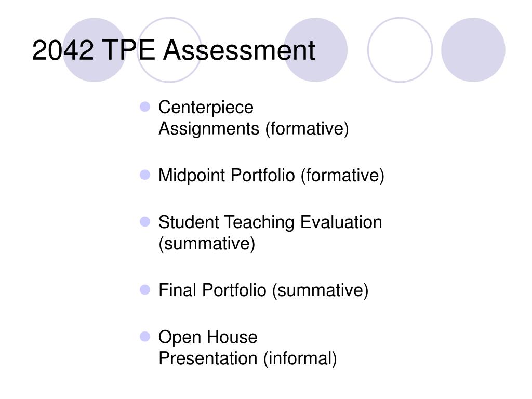Image resolution: width=532 pixels, height=399 pixels.
Task: Select the "Final Portfolio (summative)" text
Action: tap(263, 290)
